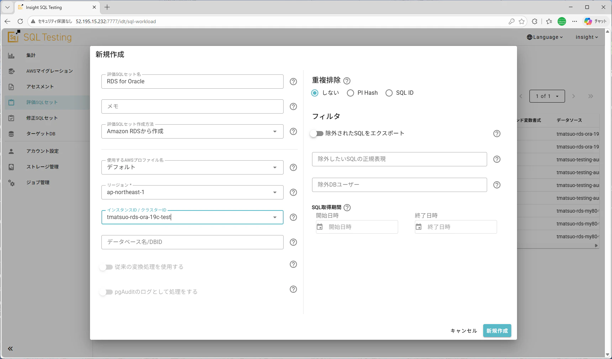This screenshot has width=612, height=359.
Task: Open the insight user menu
Action: click(587, 37)
